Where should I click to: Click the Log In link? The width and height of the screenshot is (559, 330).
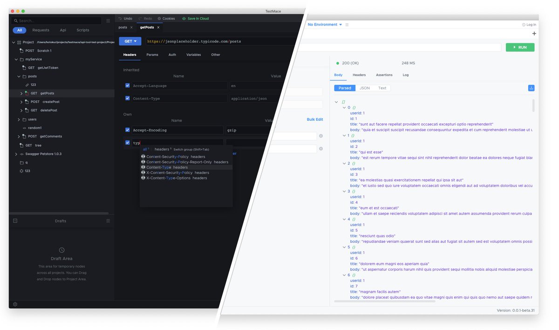531,25
